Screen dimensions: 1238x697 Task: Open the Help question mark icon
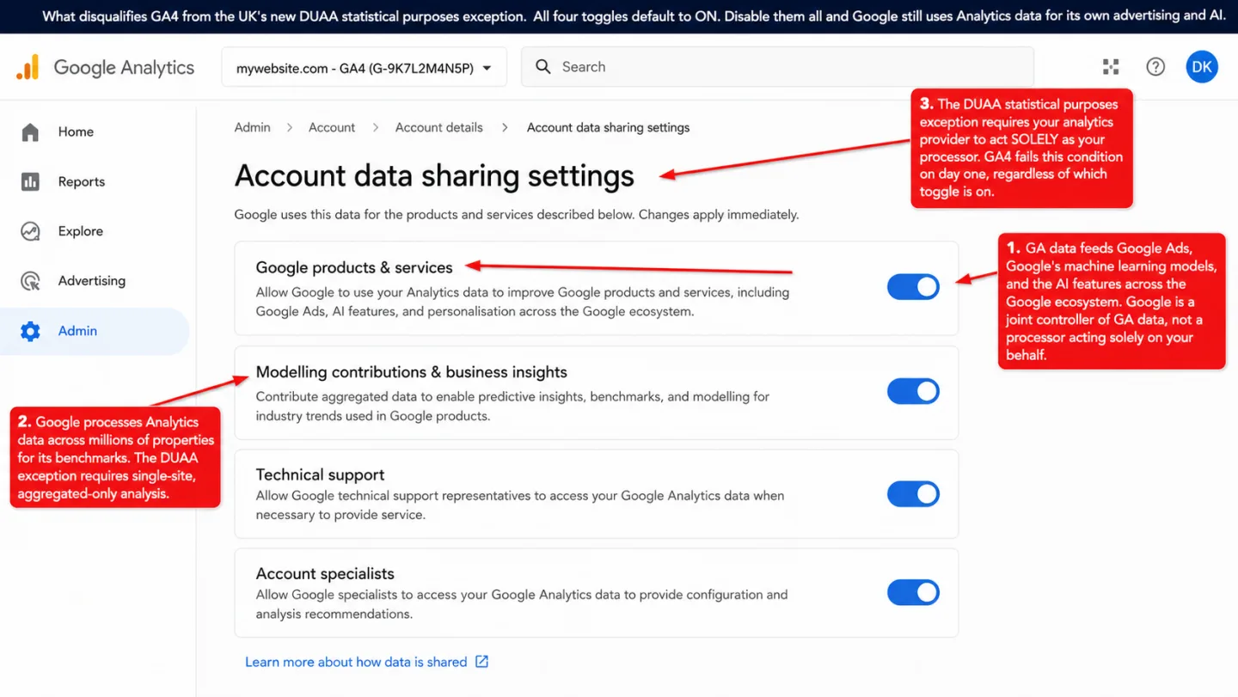tap(1155, 67)
